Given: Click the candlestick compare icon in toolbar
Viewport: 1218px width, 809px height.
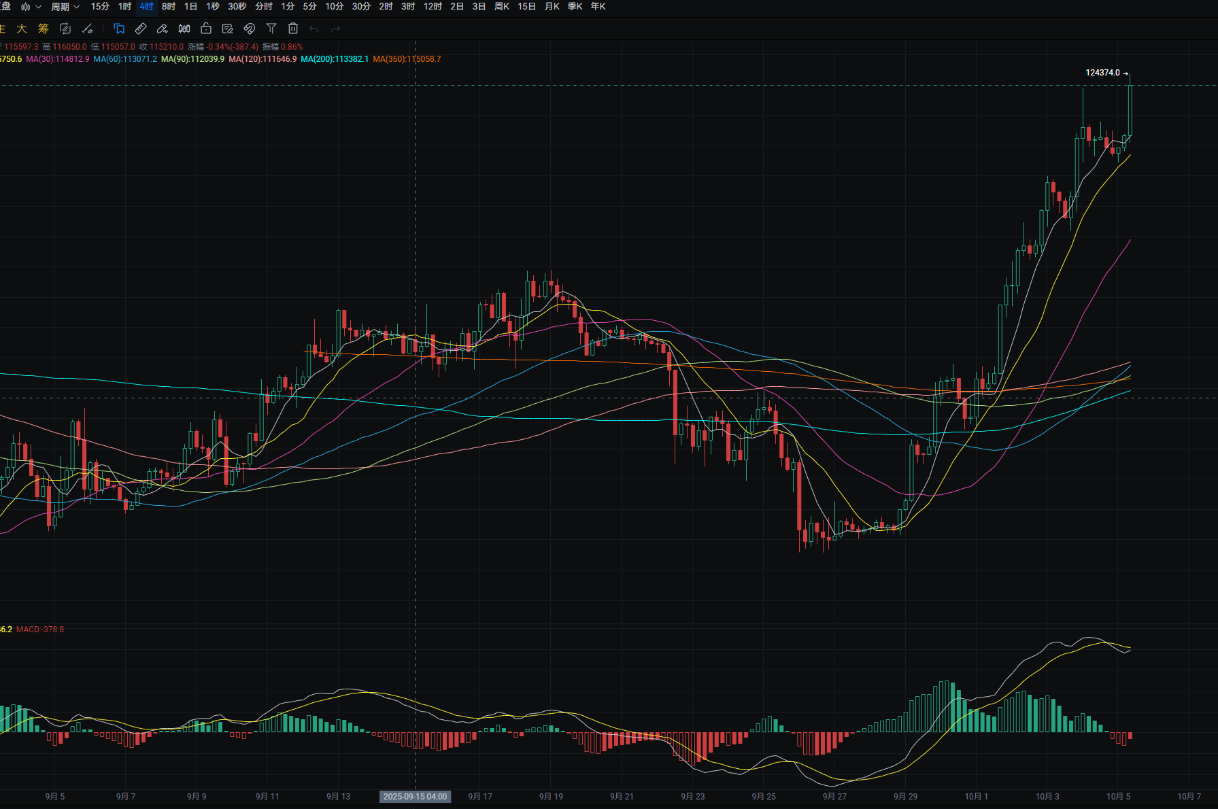Looking at the screenshot, I should point(184,29).
